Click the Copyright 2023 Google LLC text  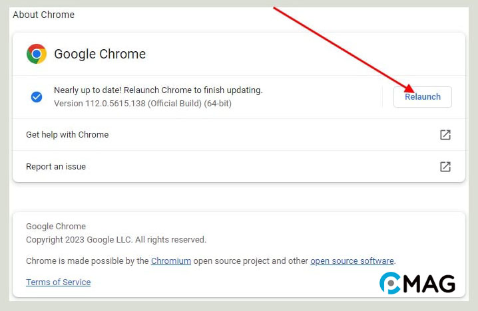point(116,239)
